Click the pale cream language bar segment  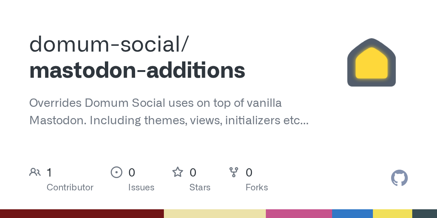(x=215, y=214)
